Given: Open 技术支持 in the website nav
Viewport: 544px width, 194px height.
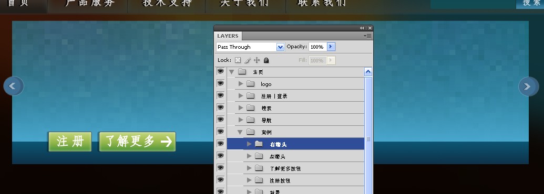Looking at the screenshot, I should click(167, 3).
